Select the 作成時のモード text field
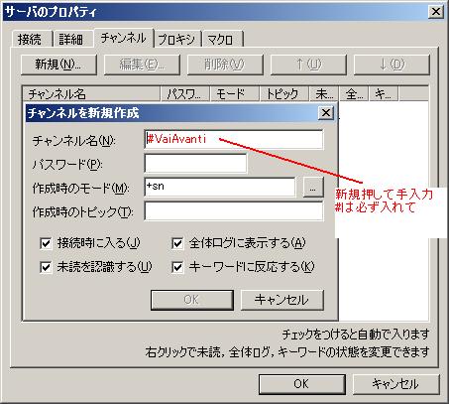Image resolution: width=449 pixels, height=404 pixels. pyautogui.click(x=220, y=187)
